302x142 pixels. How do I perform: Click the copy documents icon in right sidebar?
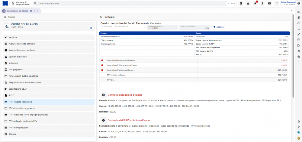(299, 40)
